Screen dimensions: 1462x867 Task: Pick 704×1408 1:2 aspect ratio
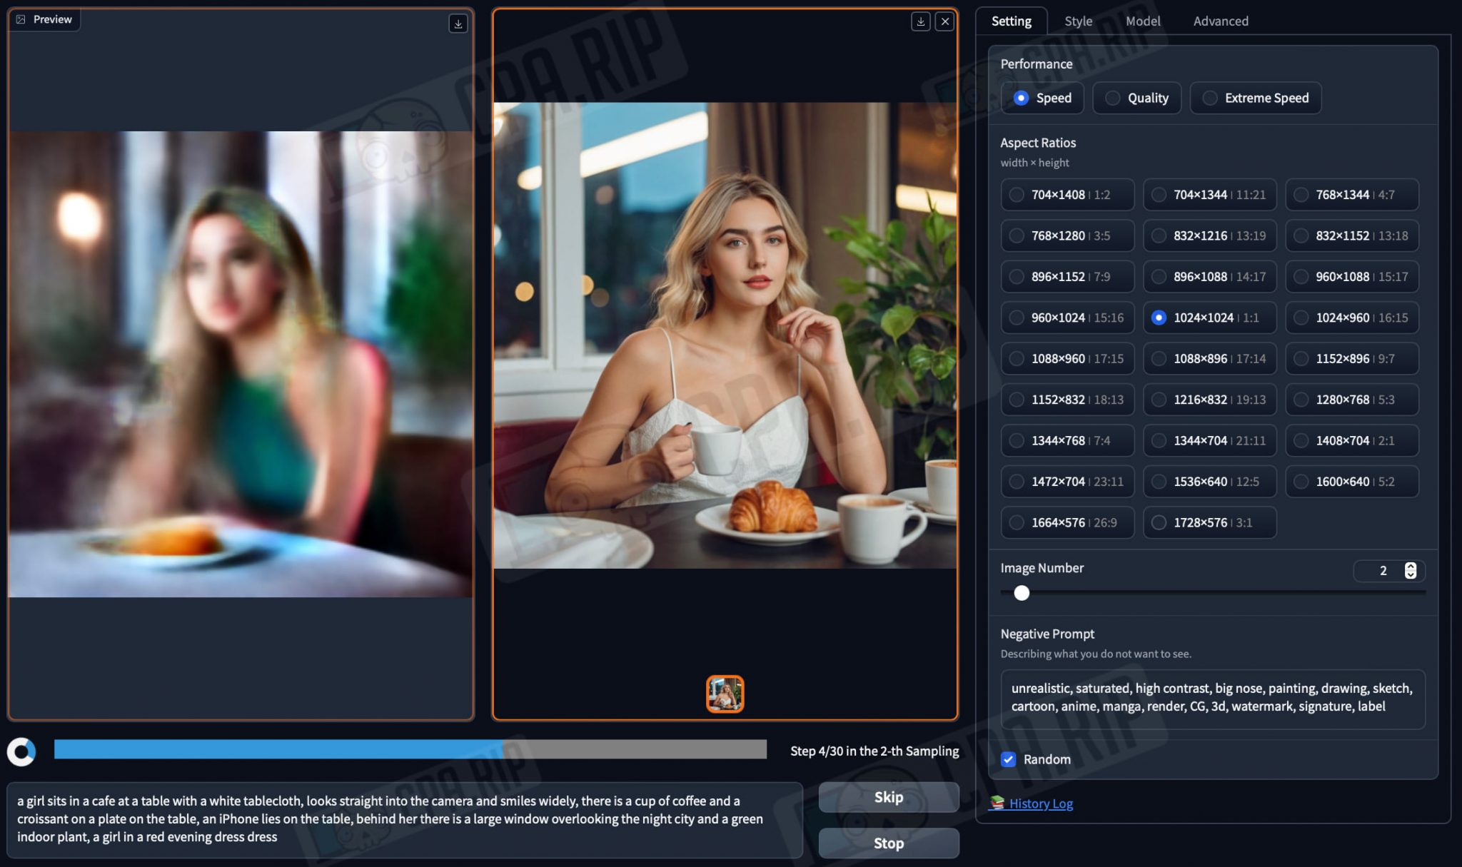[x=1067, y=194]
